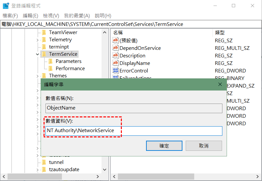Open the 說明(H) menu
Screen dimensions: 262x181
coord(103,16)
